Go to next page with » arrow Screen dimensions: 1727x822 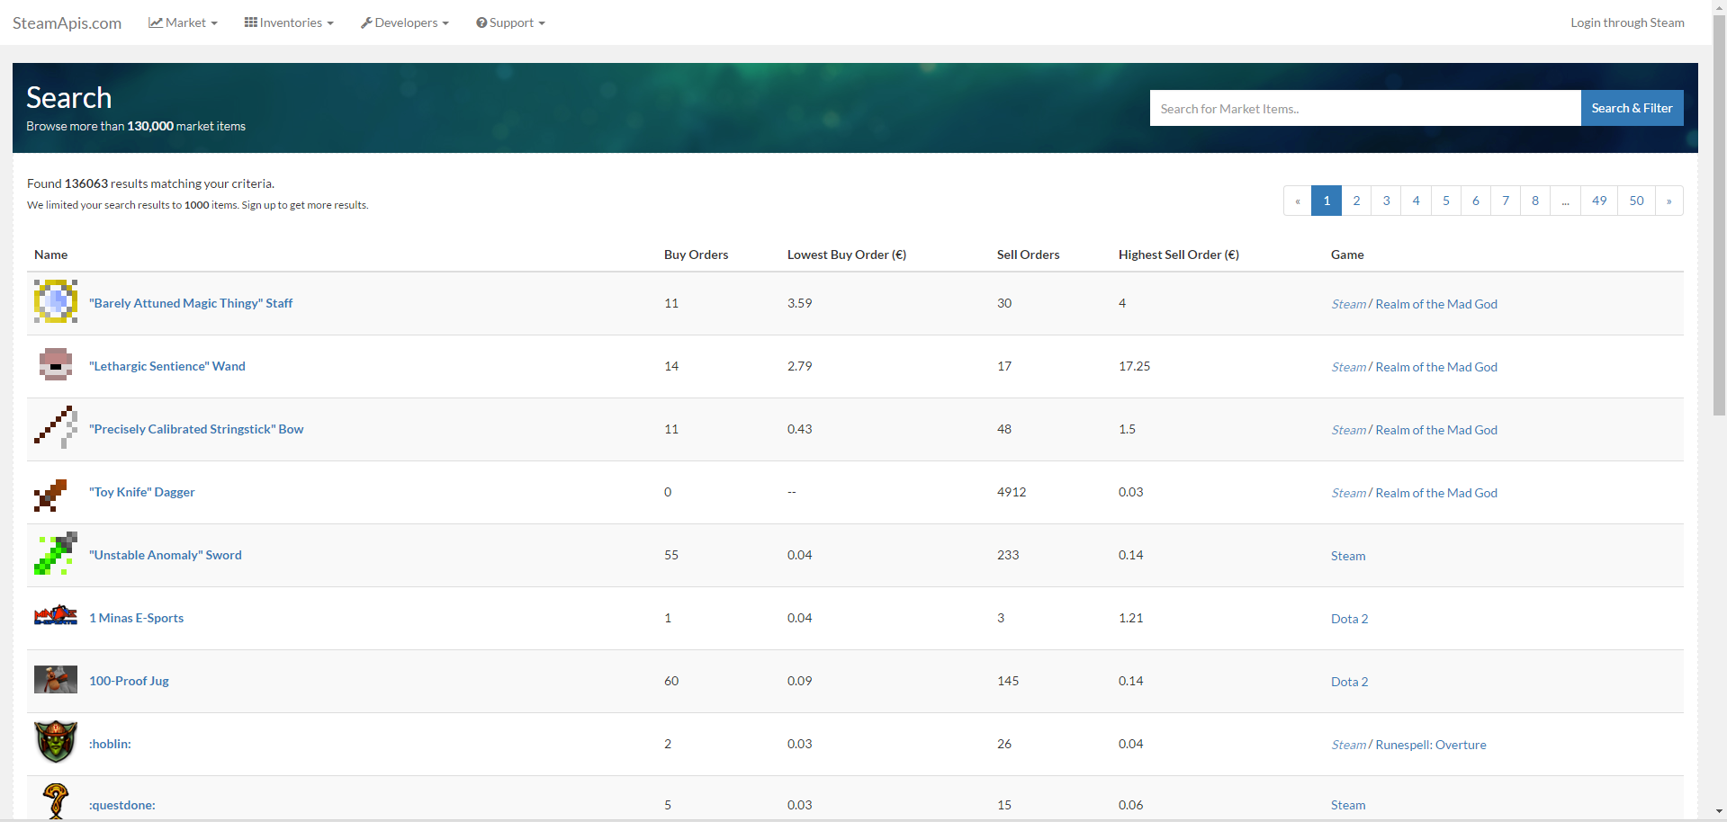click(x=1669, y=201)
